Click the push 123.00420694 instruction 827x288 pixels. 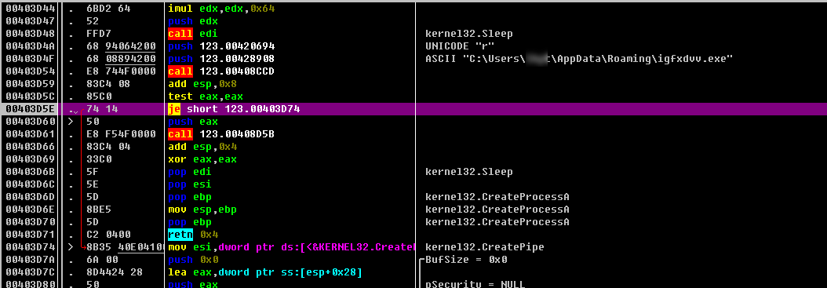[x=221, y=46]
